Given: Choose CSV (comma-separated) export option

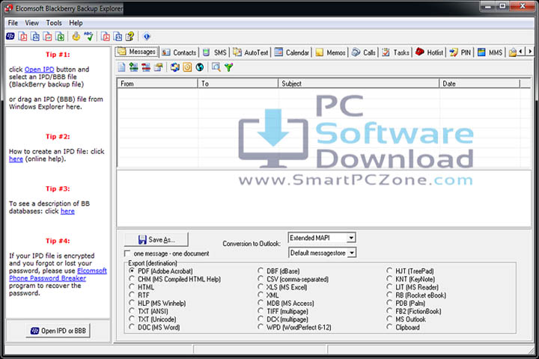Looking at the screenshot, I should pyautogui.click(x=261, y=279).
